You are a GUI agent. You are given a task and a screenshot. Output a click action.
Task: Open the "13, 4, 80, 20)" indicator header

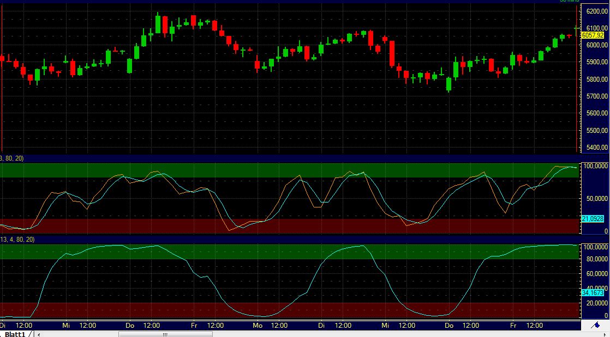click(x=17, y=240)
